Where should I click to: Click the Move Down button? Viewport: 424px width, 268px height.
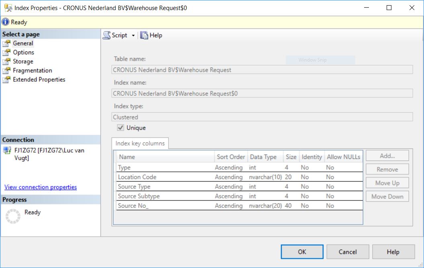pos(387,196)
